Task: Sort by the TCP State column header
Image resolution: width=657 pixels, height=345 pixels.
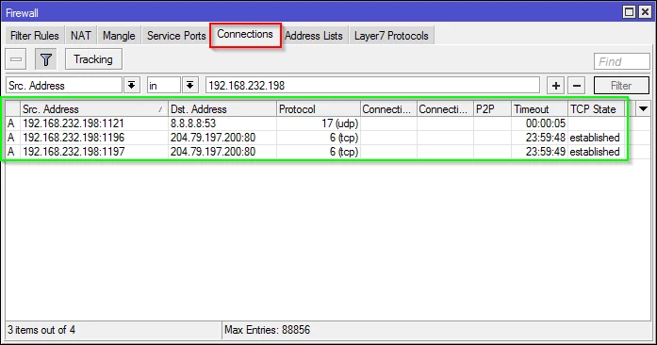Action: pos(597,109)
